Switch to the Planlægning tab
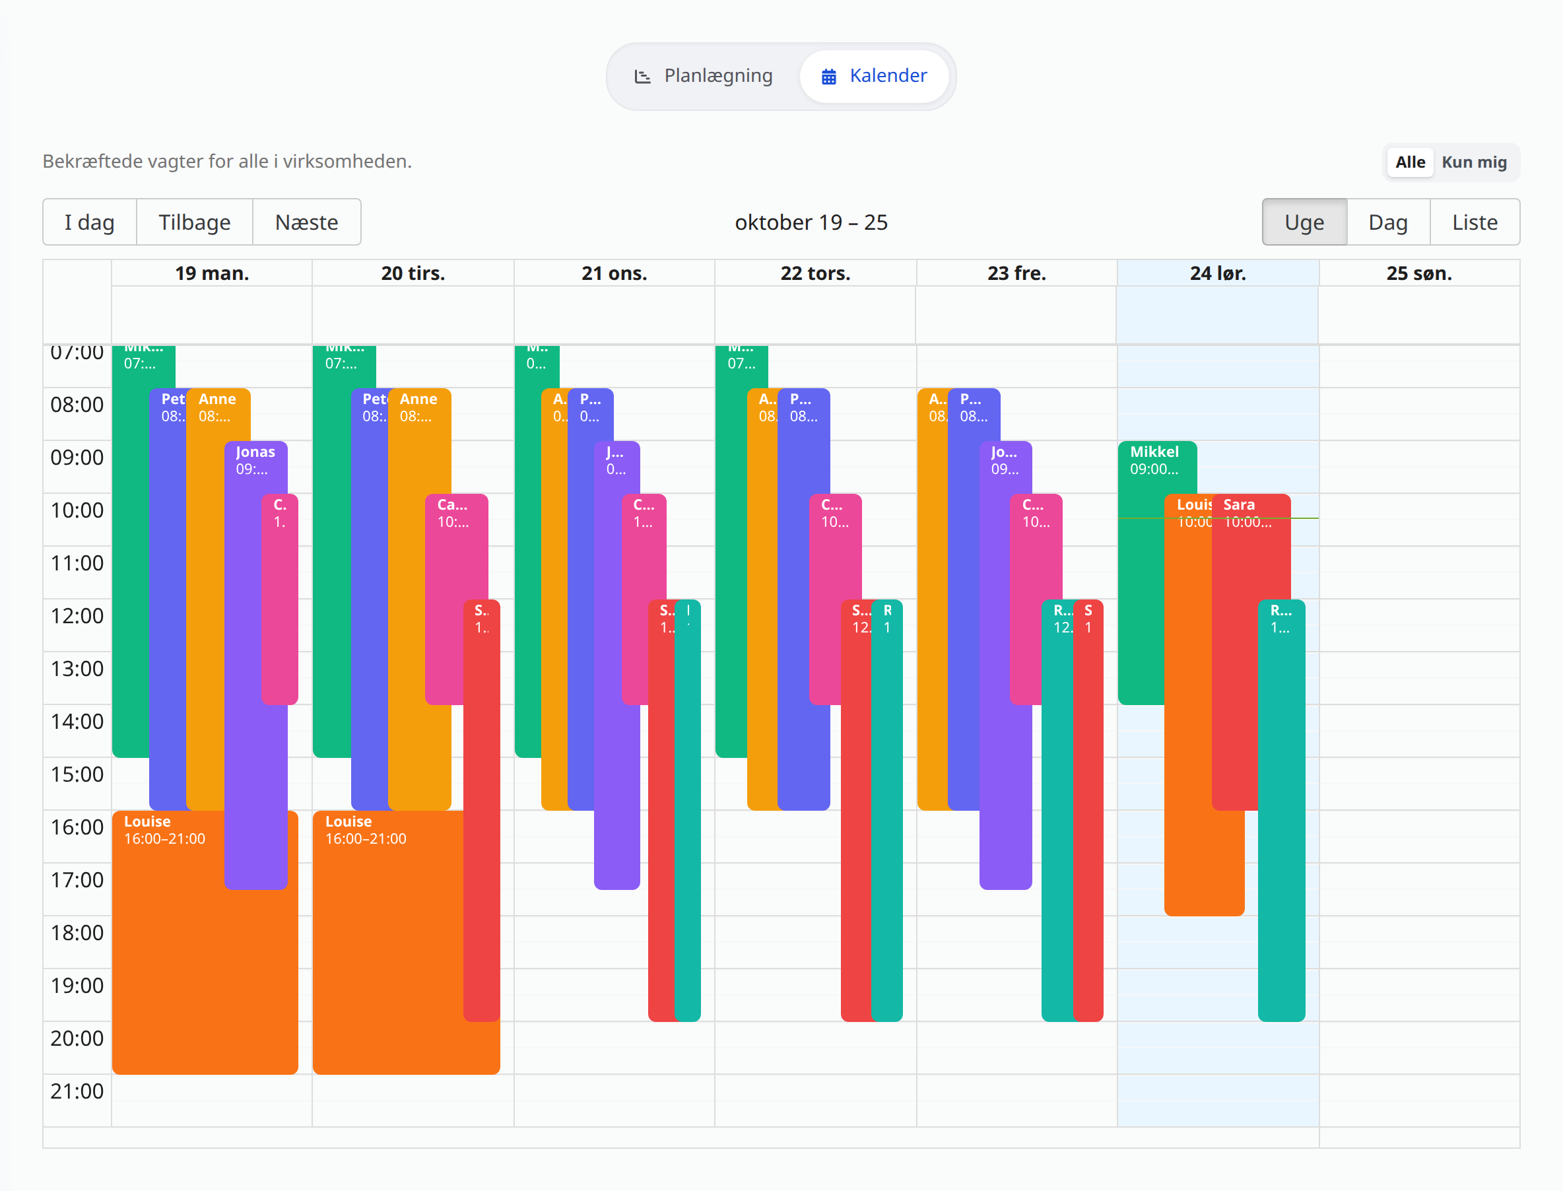The image size is (1563, 1191). (703, 76)
